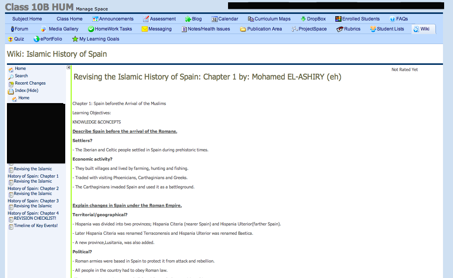Click the Manage Space link

click(x=92, y=9)
